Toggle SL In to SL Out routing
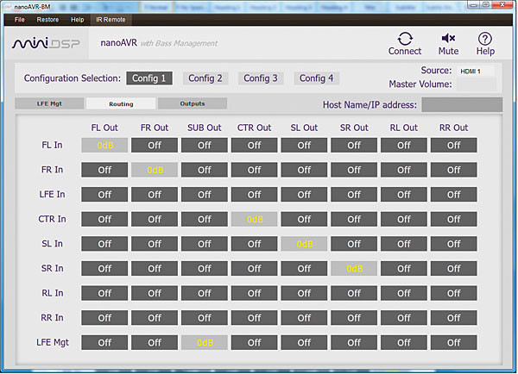Screen dimensions: 518x374 click(304, 244)
